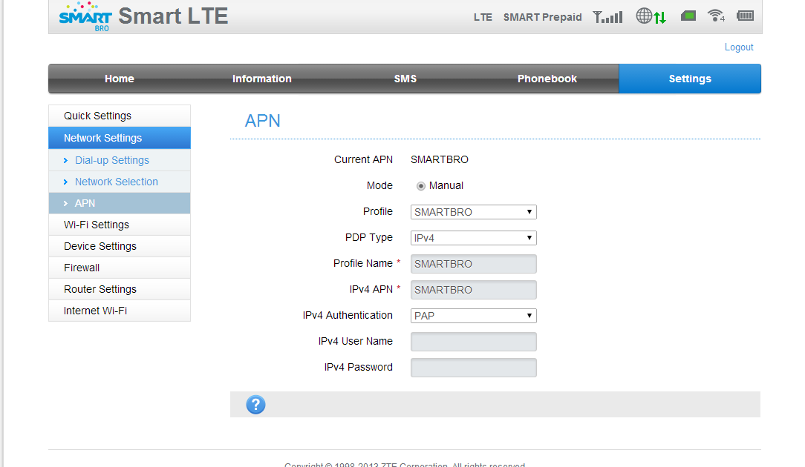Click the LTE network type indicator
Screen dimensions: 805x467
tap(483, 17)
